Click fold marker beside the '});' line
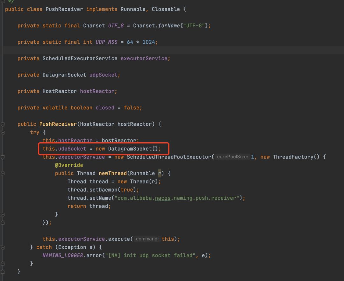This screenshot has width=344, height=281. tap(3, 223)
